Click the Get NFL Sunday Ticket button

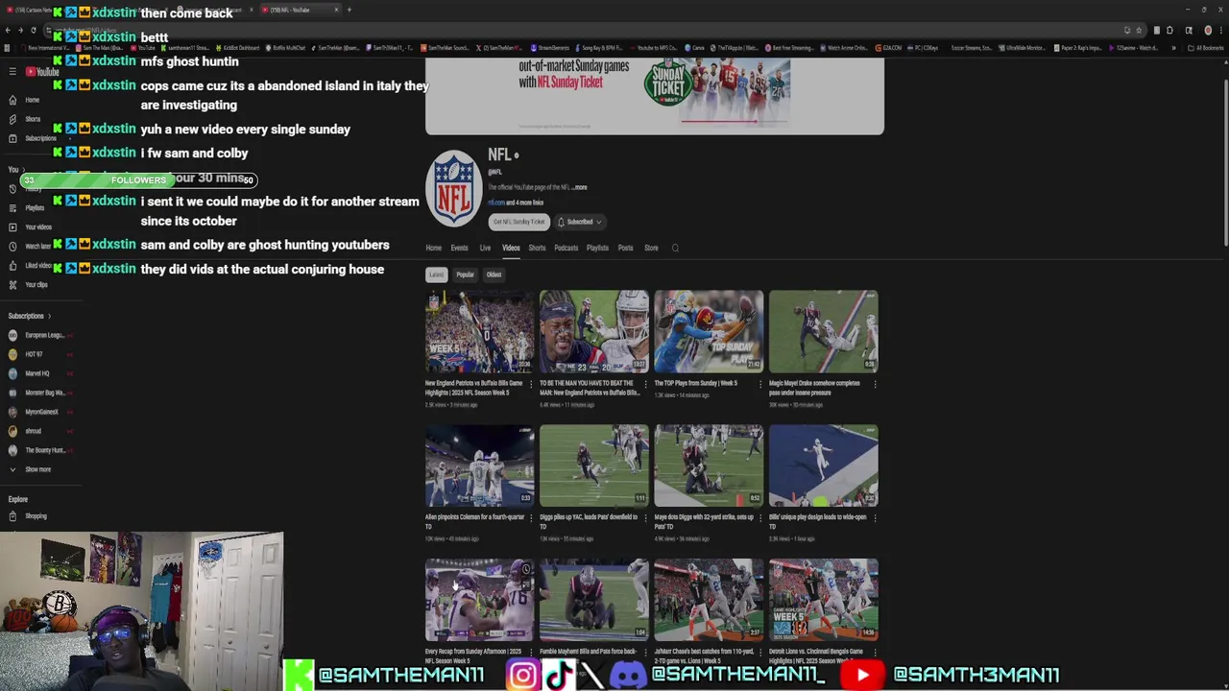click(x=518, y=222)
